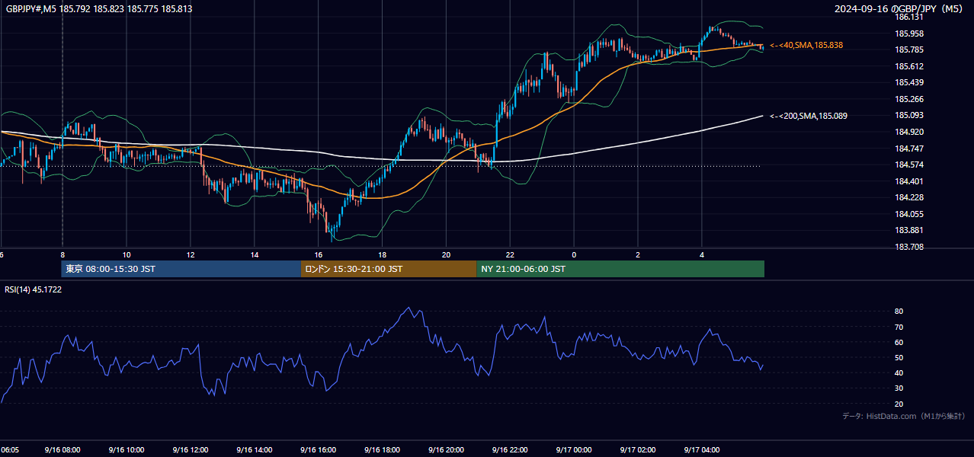Click price axis label 184.574
Viewport: 974px width, 457px height.
click(909, 165)
